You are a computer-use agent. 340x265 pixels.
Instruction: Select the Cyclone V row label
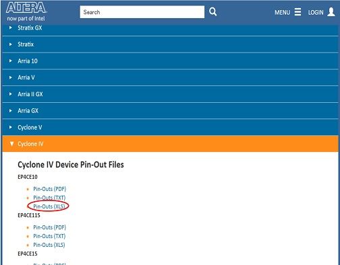tap(30, 128)
